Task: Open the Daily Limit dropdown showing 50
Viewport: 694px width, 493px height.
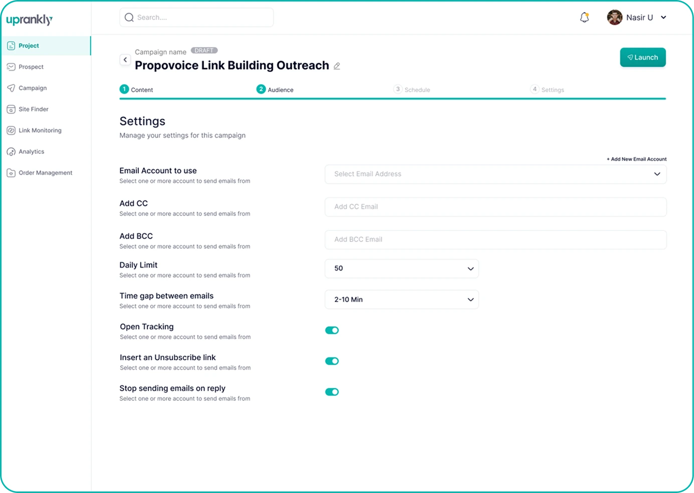Action: coord(402,269)
